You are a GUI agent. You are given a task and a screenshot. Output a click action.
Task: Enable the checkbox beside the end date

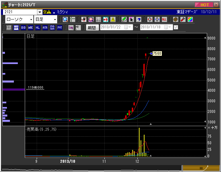[x=176, y=27]
